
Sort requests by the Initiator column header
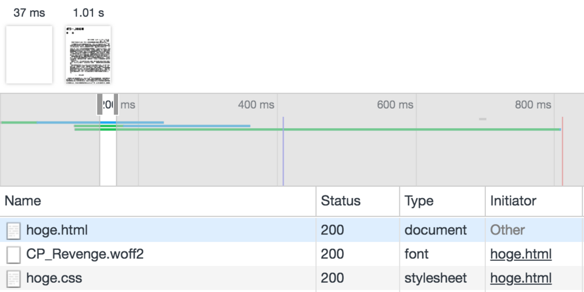pyautogui.click(x=513, y=201)
